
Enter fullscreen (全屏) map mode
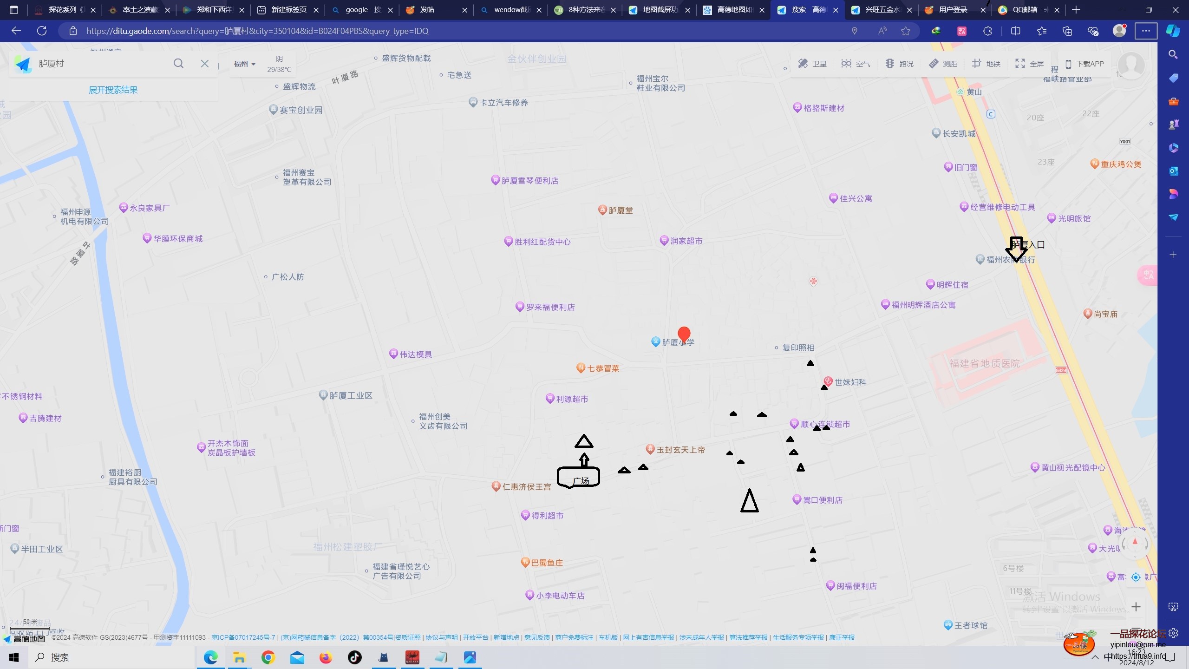pyautogui.click(x=1029, y=64)
